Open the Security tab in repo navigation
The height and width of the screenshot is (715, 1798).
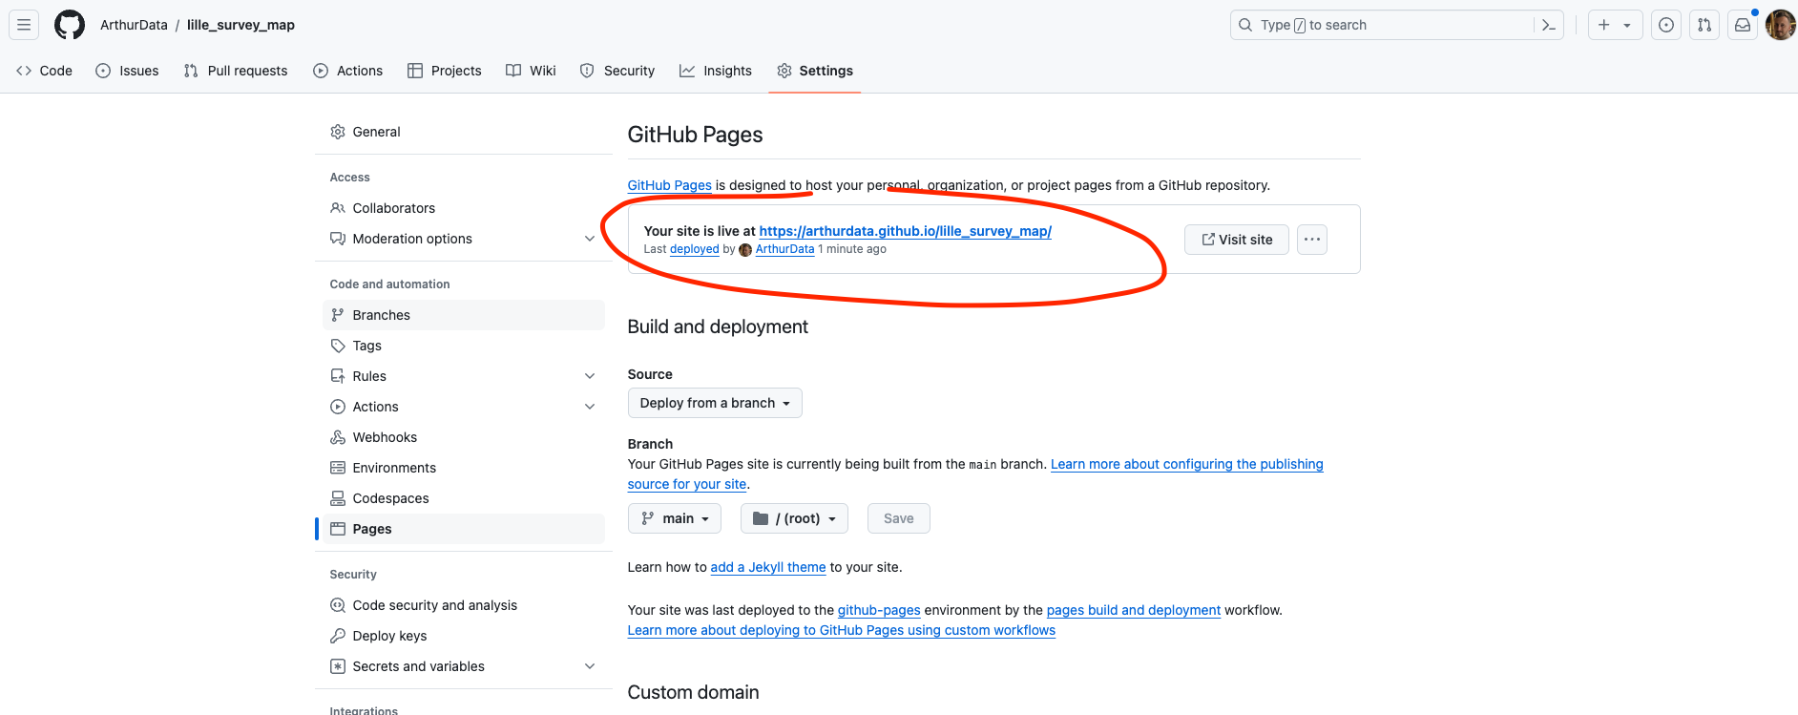617,71
